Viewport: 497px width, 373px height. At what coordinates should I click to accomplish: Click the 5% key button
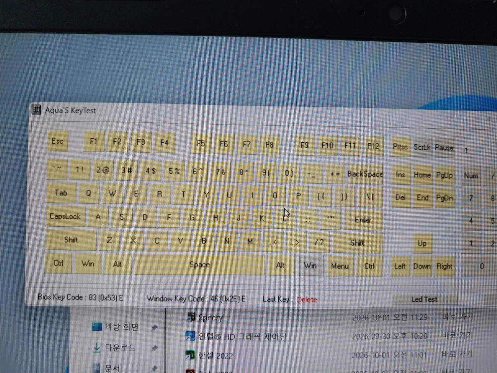click(174, 171)
